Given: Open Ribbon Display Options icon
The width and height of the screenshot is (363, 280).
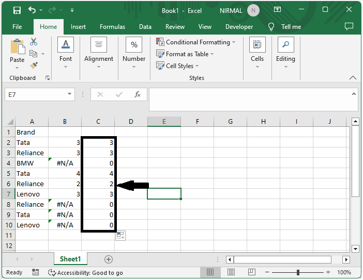Looking at the screenshot, I should click(x=277, y=9).
